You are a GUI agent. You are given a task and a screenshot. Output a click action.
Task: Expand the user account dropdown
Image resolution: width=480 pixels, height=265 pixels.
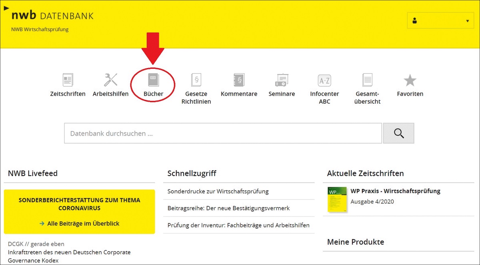point(440,21)
